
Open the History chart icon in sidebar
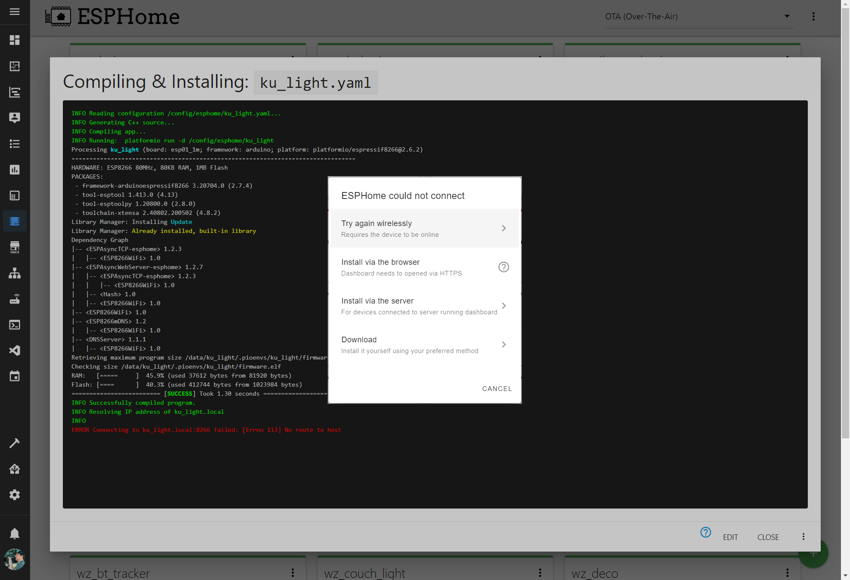[x=15, y=169]
